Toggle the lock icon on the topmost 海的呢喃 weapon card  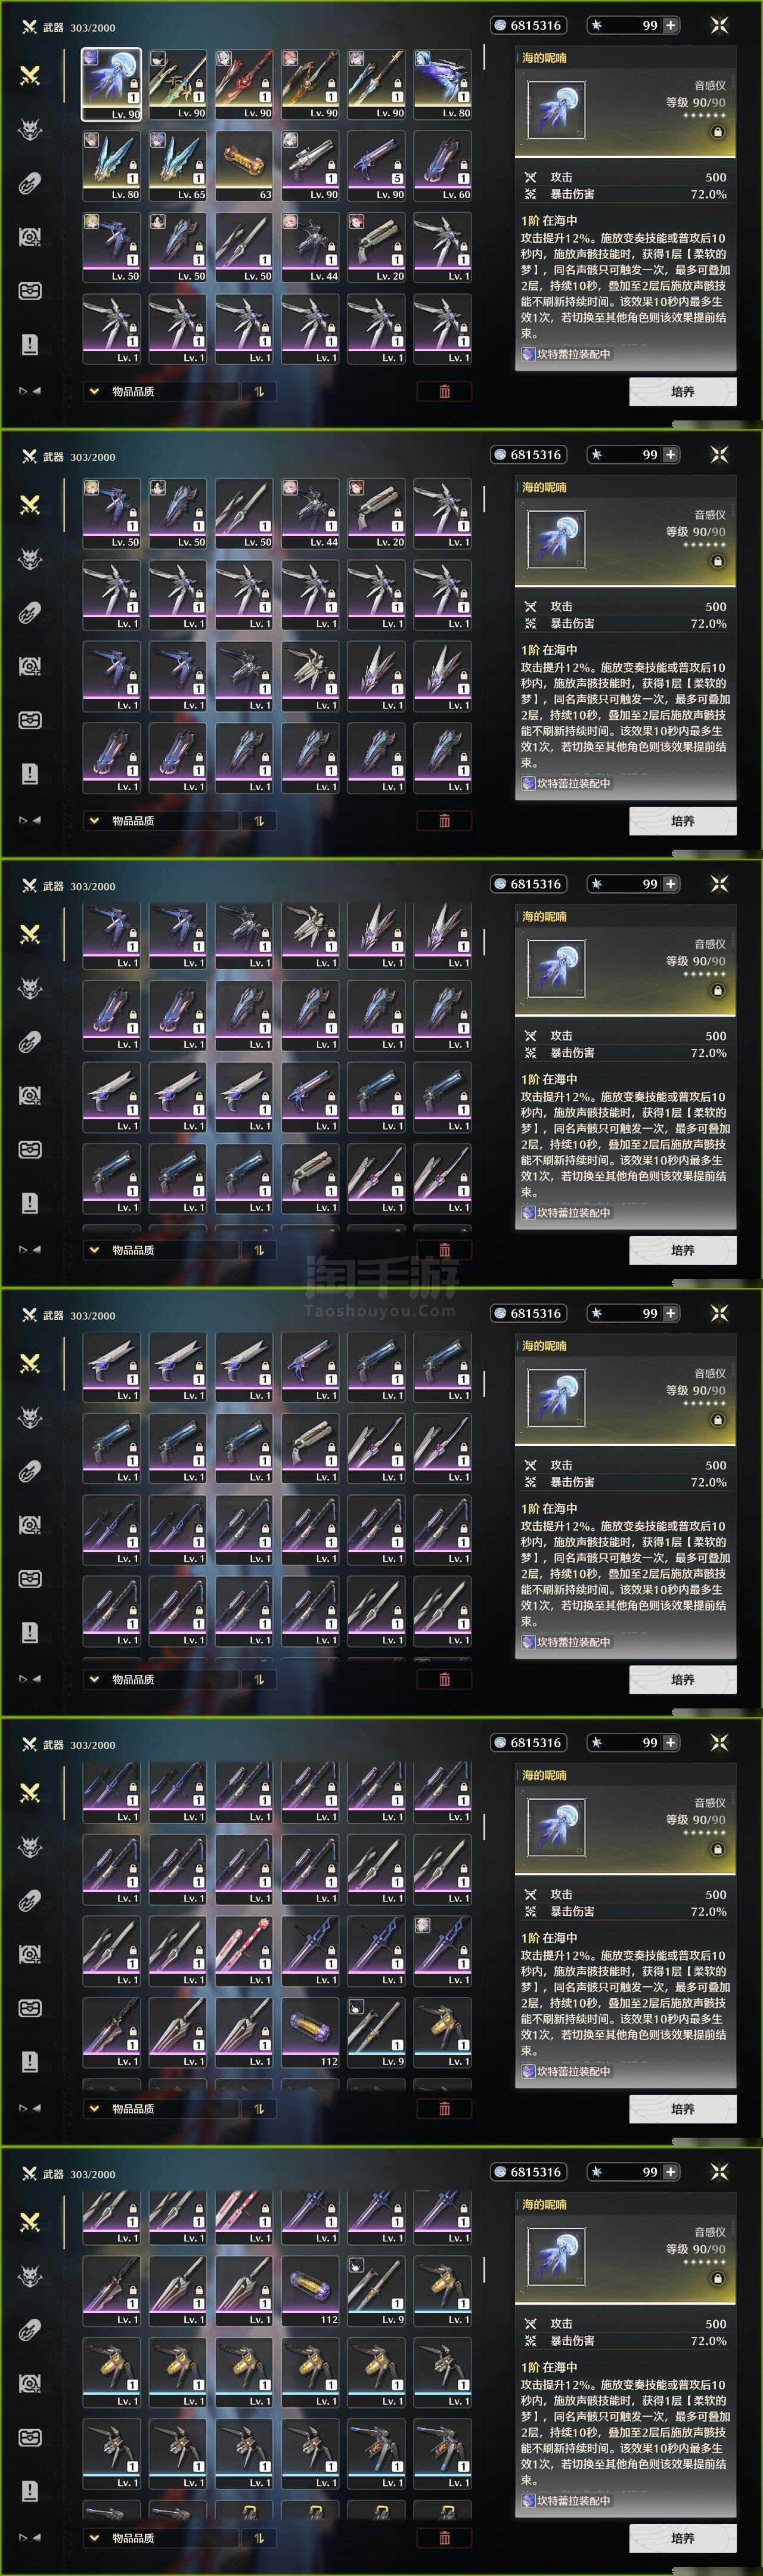coord(717,132)
